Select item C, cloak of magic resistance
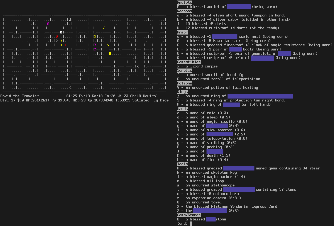The height and width of the screenshot is (226, 334). pos(255,45)
